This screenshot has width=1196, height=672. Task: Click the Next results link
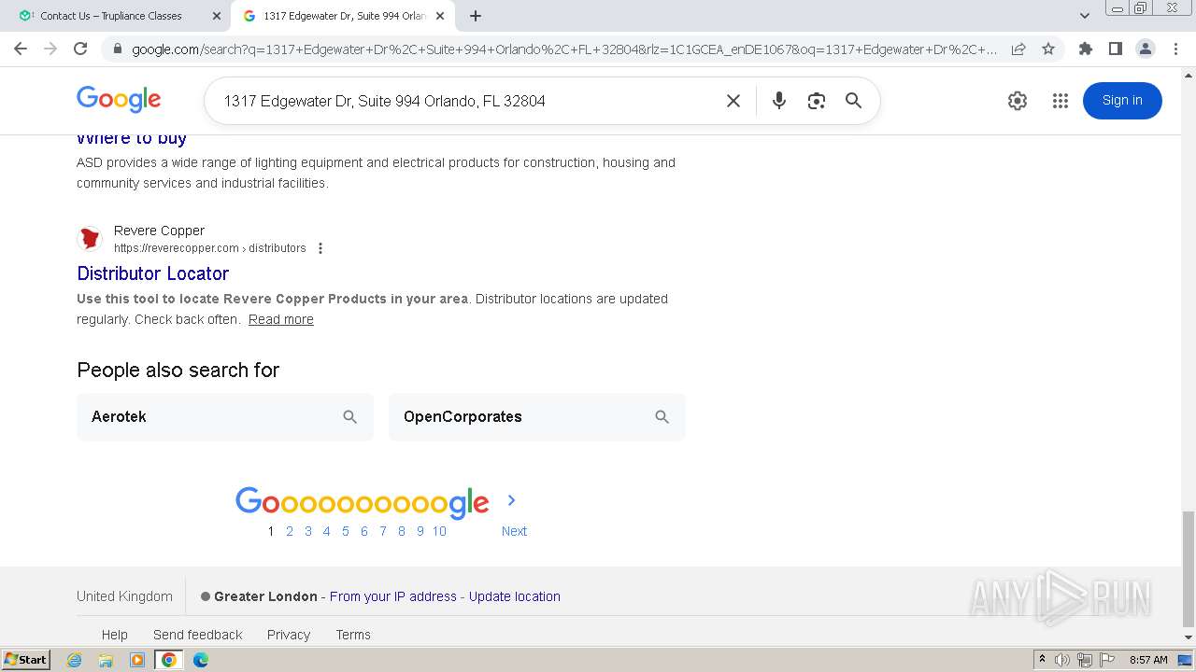pos(514,531)
